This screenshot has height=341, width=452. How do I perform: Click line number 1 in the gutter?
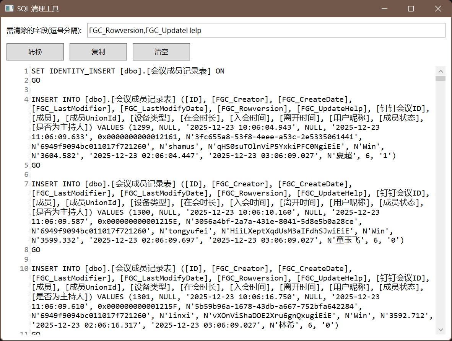[26, 71]
